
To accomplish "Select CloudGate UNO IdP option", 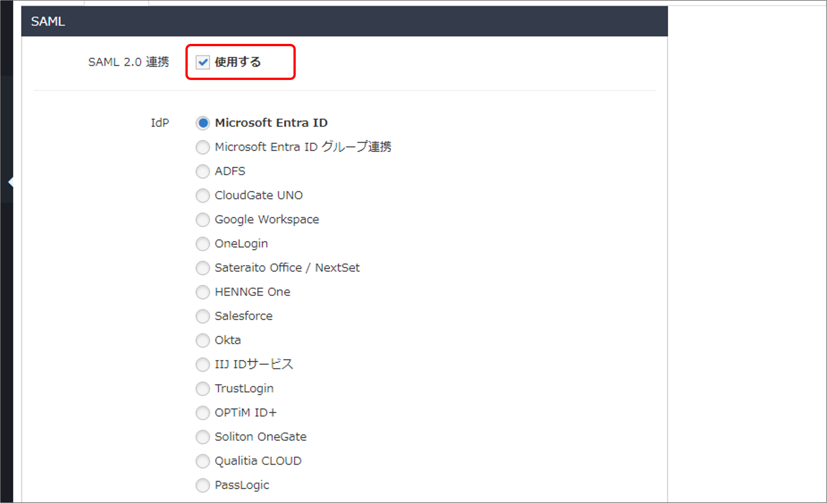I will click(203, 195).
